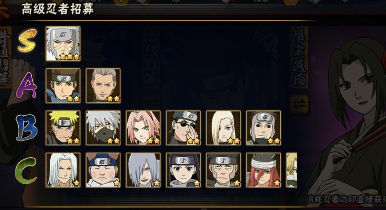Tap the dimmed 高级招募 banner
386x210 pixels.
(151, 57)
